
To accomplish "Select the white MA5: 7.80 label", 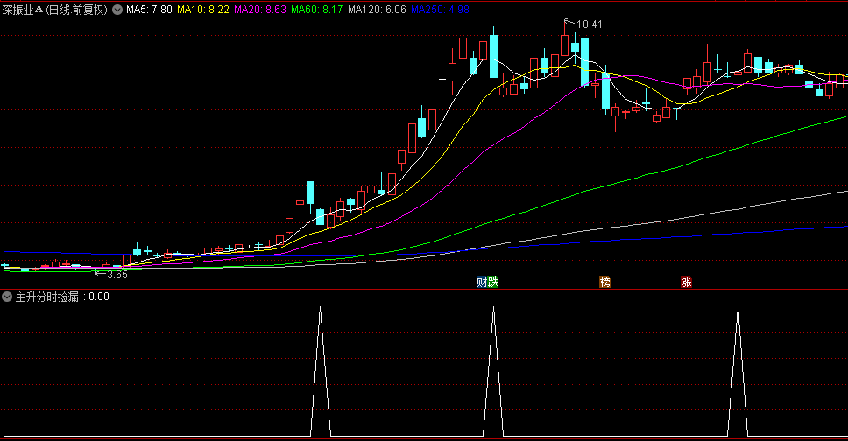I will point(148,10).
